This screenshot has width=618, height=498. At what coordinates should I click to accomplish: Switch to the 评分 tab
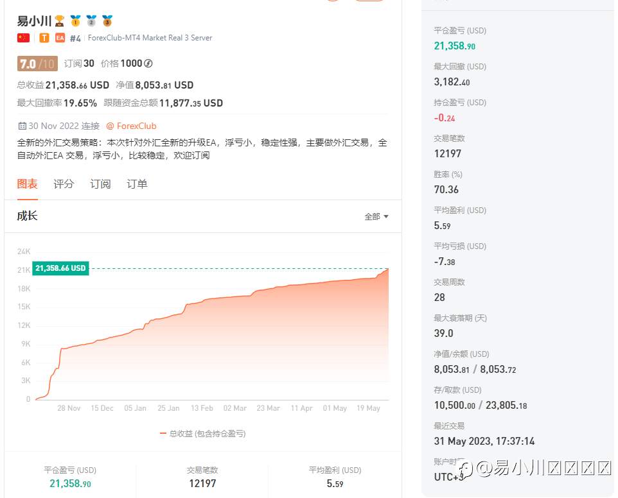tap(64, 184)
